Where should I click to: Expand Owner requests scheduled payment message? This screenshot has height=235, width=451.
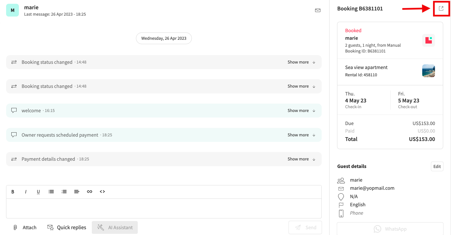point(301,135)
